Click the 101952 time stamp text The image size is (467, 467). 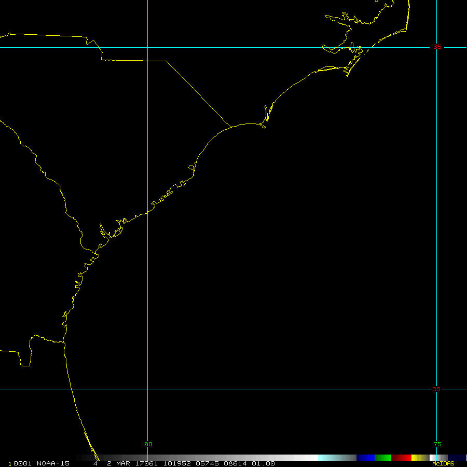176,463
